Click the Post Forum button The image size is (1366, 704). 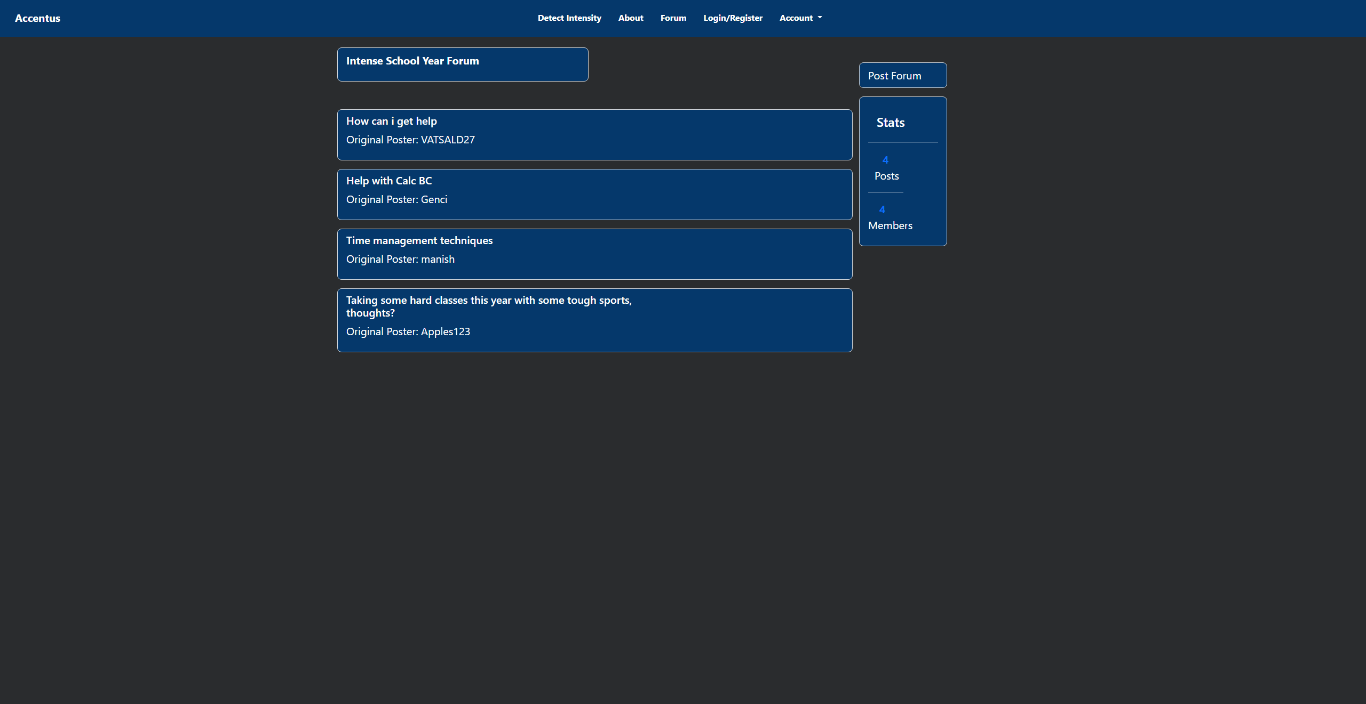tap(902, 75)
